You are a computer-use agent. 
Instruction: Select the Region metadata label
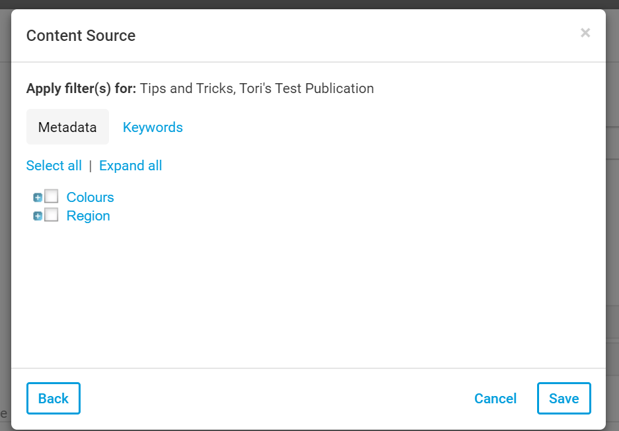[x=88, y=216]
